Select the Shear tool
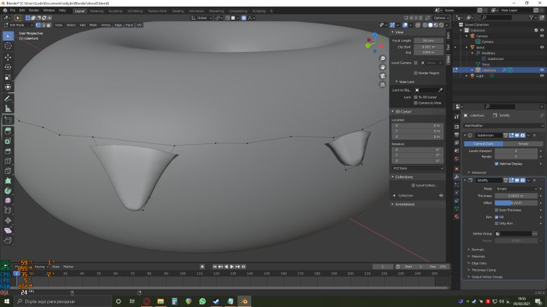This screenshot has height=307, width=547. [8, 231]
